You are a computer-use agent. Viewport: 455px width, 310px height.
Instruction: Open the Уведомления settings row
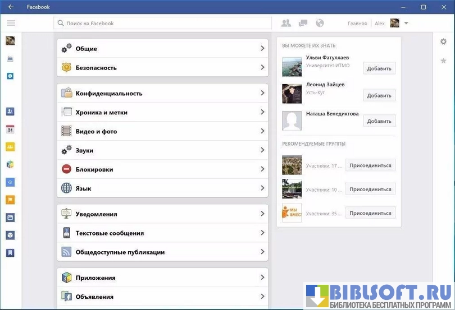162,214
